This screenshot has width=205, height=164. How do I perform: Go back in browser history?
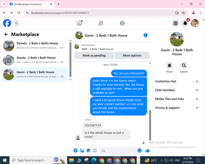coord(5,13)
